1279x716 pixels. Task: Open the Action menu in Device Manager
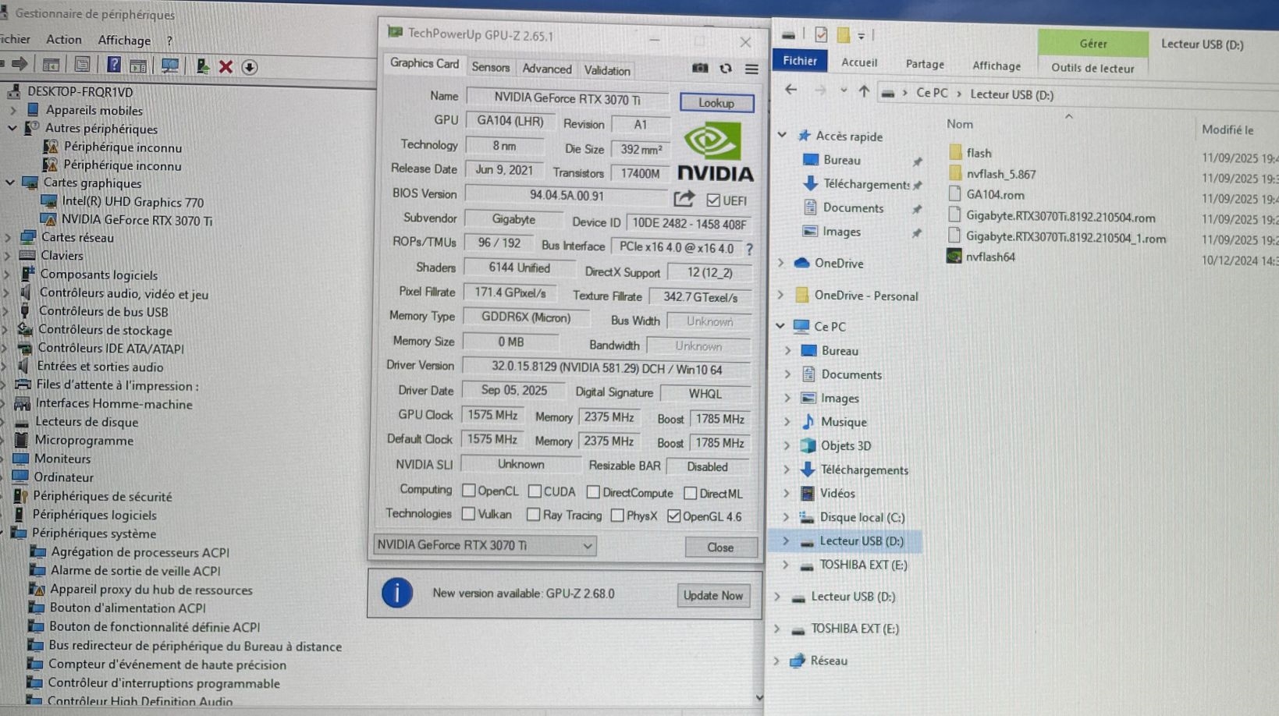click(64, 39)
